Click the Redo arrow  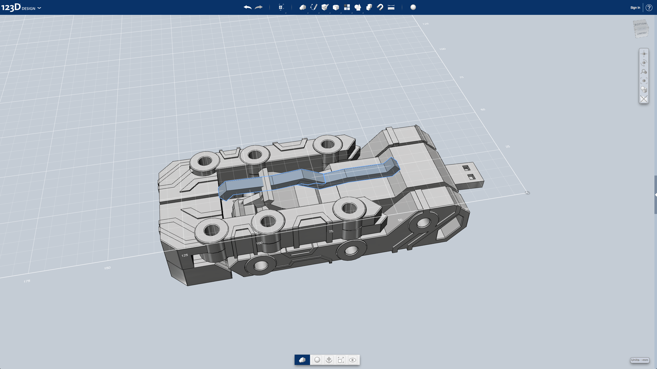point(259,7)
